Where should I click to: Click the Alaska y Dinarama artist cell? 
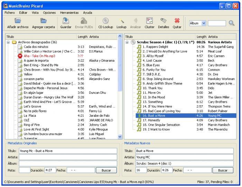tap(102, 60)
